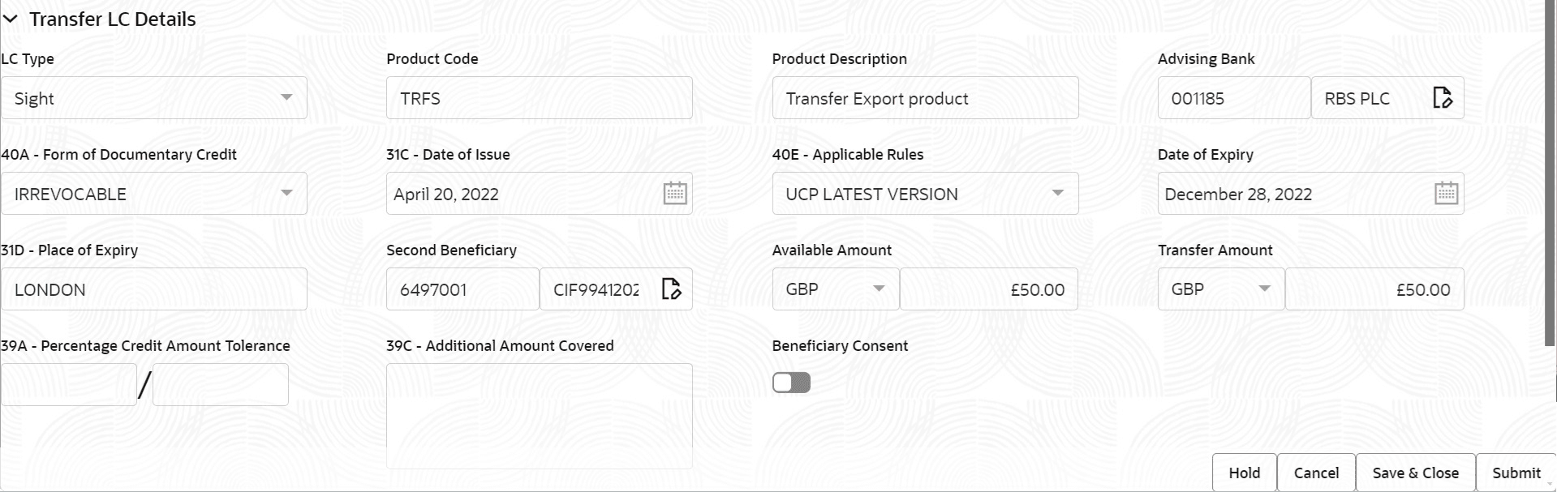Viewport: 1557px width, 492px height.
Task: Open the Transfer Amount currency dropdown
Action: pos(1264,289)
